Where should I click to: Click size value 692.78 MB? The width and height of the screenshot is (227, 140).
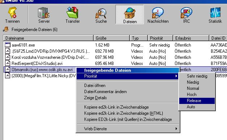click(104, 51)
